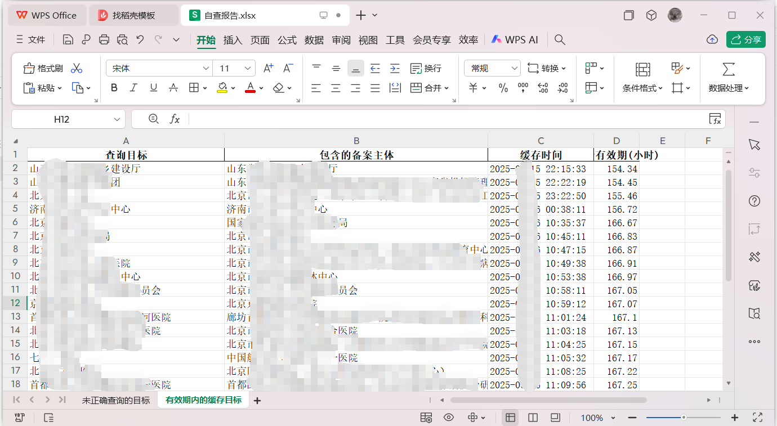Click the formula bar input field
The height and width of the screenshot is (426, 777).
448,119
